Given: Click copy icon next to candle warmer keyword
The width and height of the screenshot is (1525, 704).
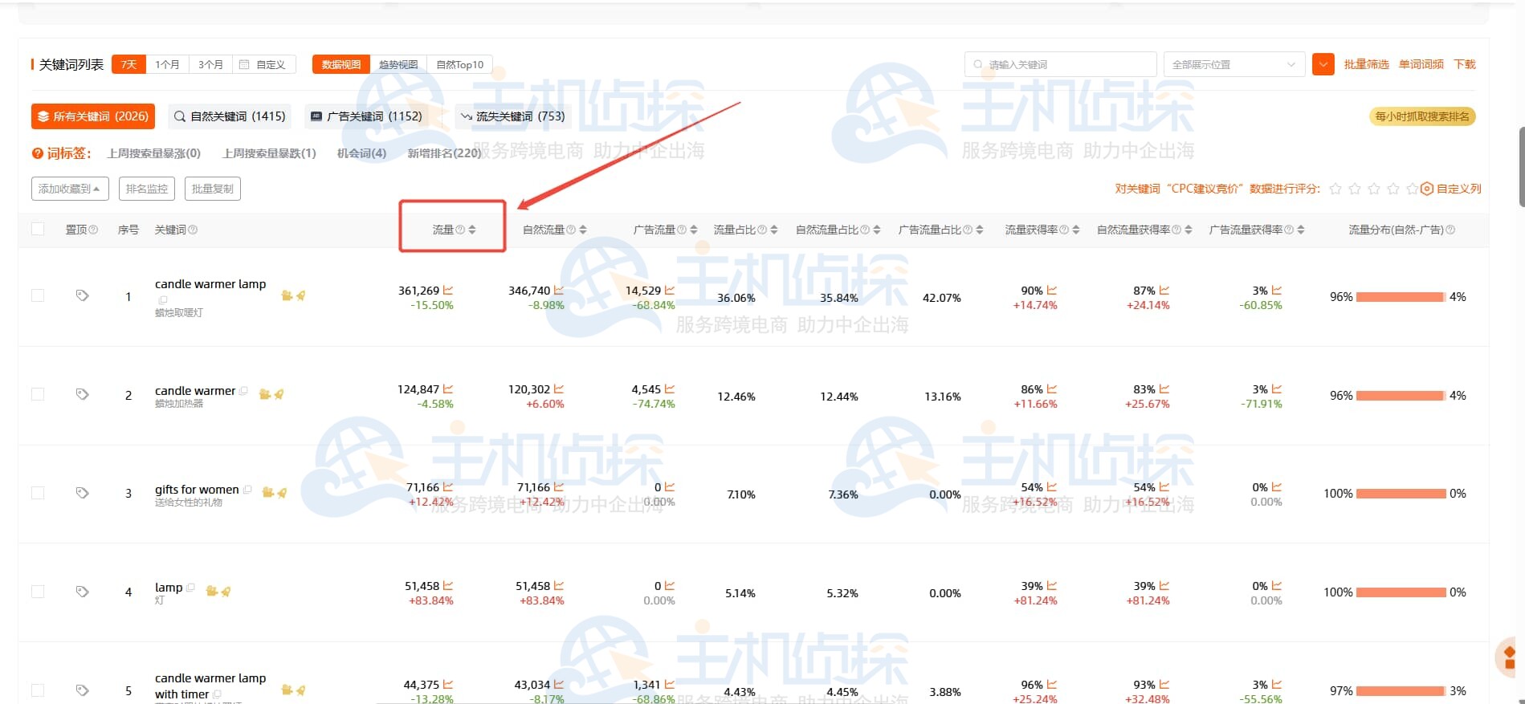Looking at the screenshot, I should click(x=243, y=391).
